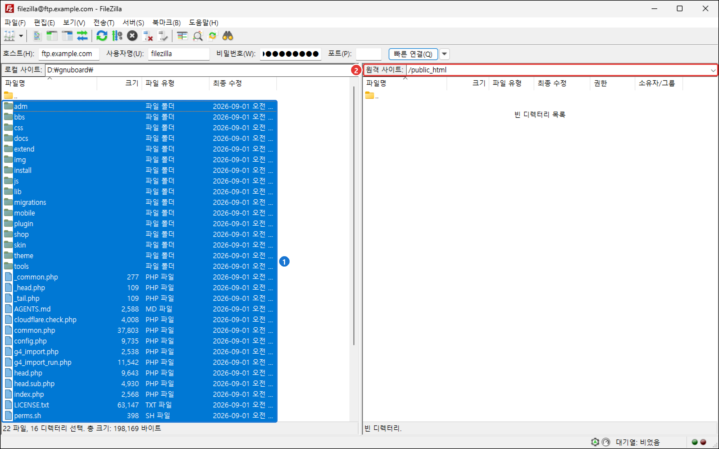The width and height of the screenshot is (719, 449).
Task: Focus the 포트 input field
Action: point(368,54)
